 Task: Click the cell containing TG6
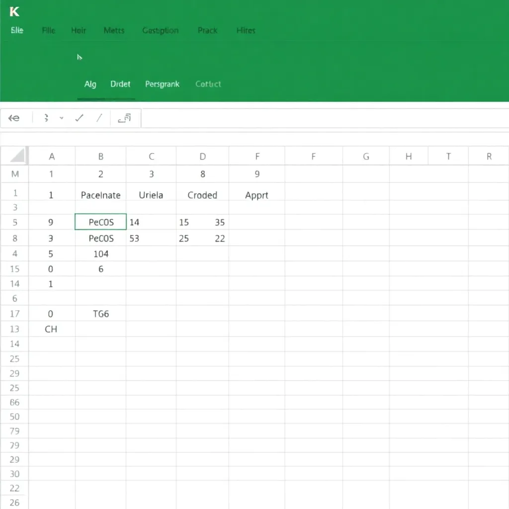[100, 314]
